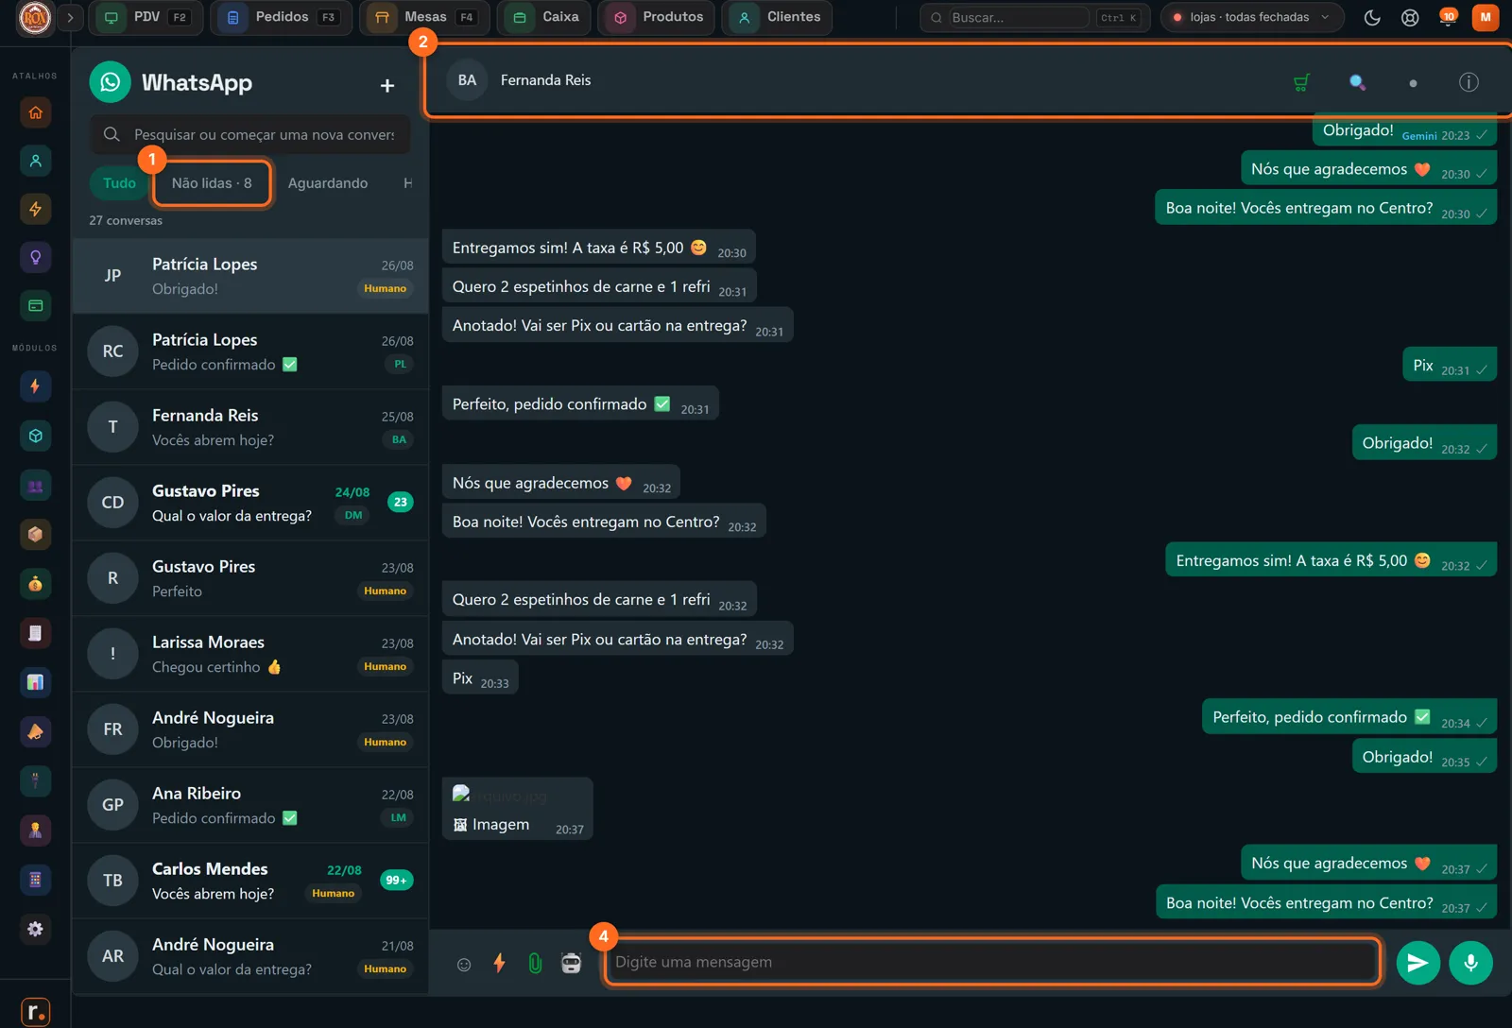Image resolution: width=1512 pixels, height=1028 pixels.
Task: Click the quick replies lightning icon
Action: (499, 963)
